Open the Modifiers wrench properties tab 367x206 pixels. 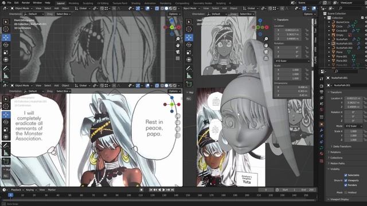[x=322, y=130]
